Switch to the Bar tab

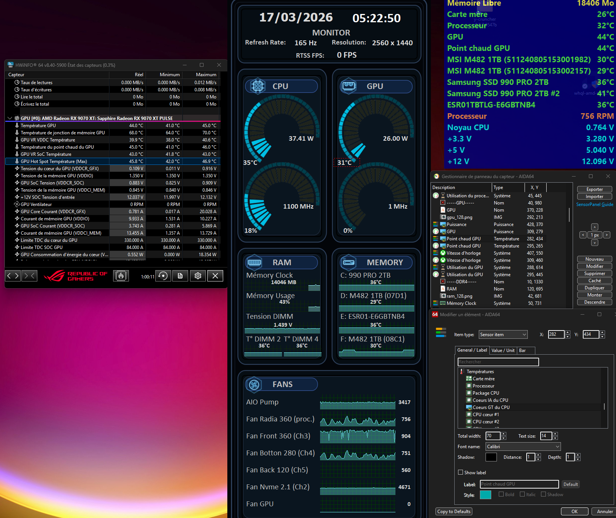click(522, 350)
